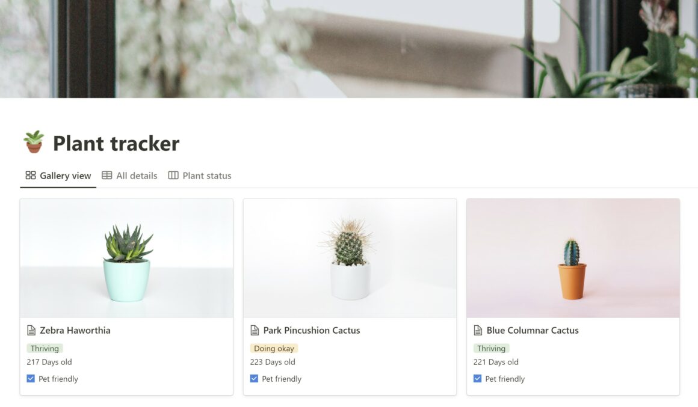This screenshot has height=407, width=698.
Task: Click Park Pincushion Cactus document icon
Action: (x=255, y=330)
